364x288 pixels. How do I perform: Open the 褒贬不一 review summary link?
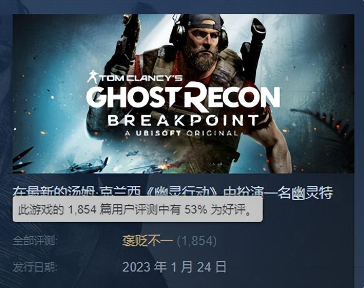(148, 241)
